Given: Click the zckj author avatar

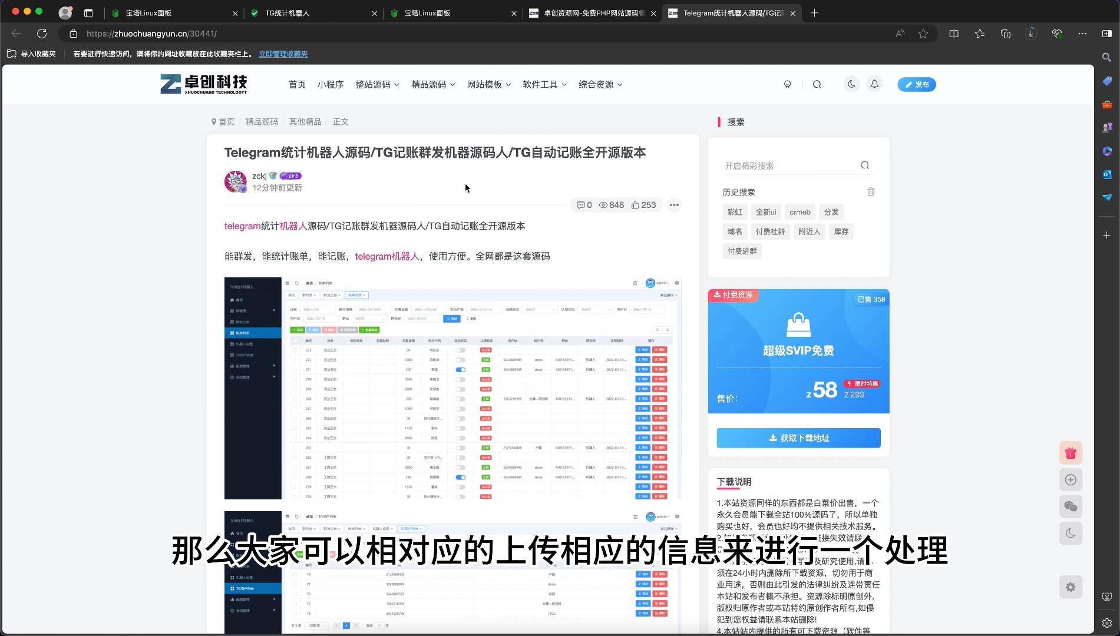Looking at the screenshot, I should click(236, 181).
